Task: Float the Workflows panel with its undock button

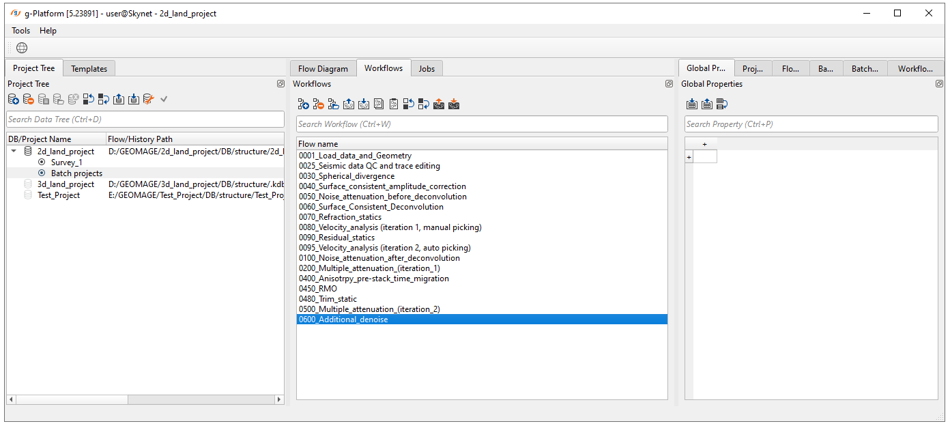Action: click(x=669, y=84)
